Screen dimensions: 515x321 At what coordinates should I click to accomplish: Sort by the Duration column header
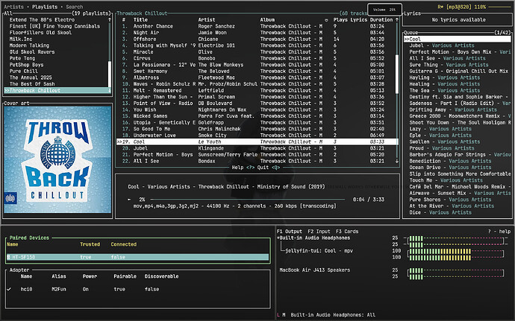[x=381, y=19]
